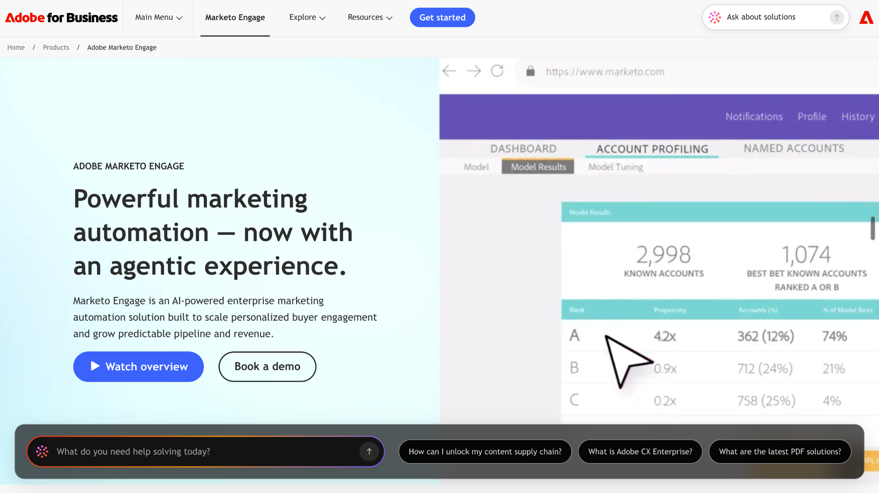Click the rank A row's 362 (12%) cell
Image resolution: width=879 pixels, height=493 pixels.
click(765, 336)
